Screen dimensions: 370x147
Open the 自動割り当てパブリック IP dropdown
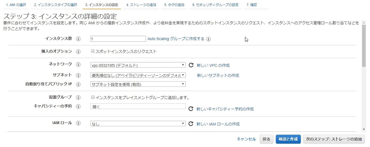click(138, 84)
